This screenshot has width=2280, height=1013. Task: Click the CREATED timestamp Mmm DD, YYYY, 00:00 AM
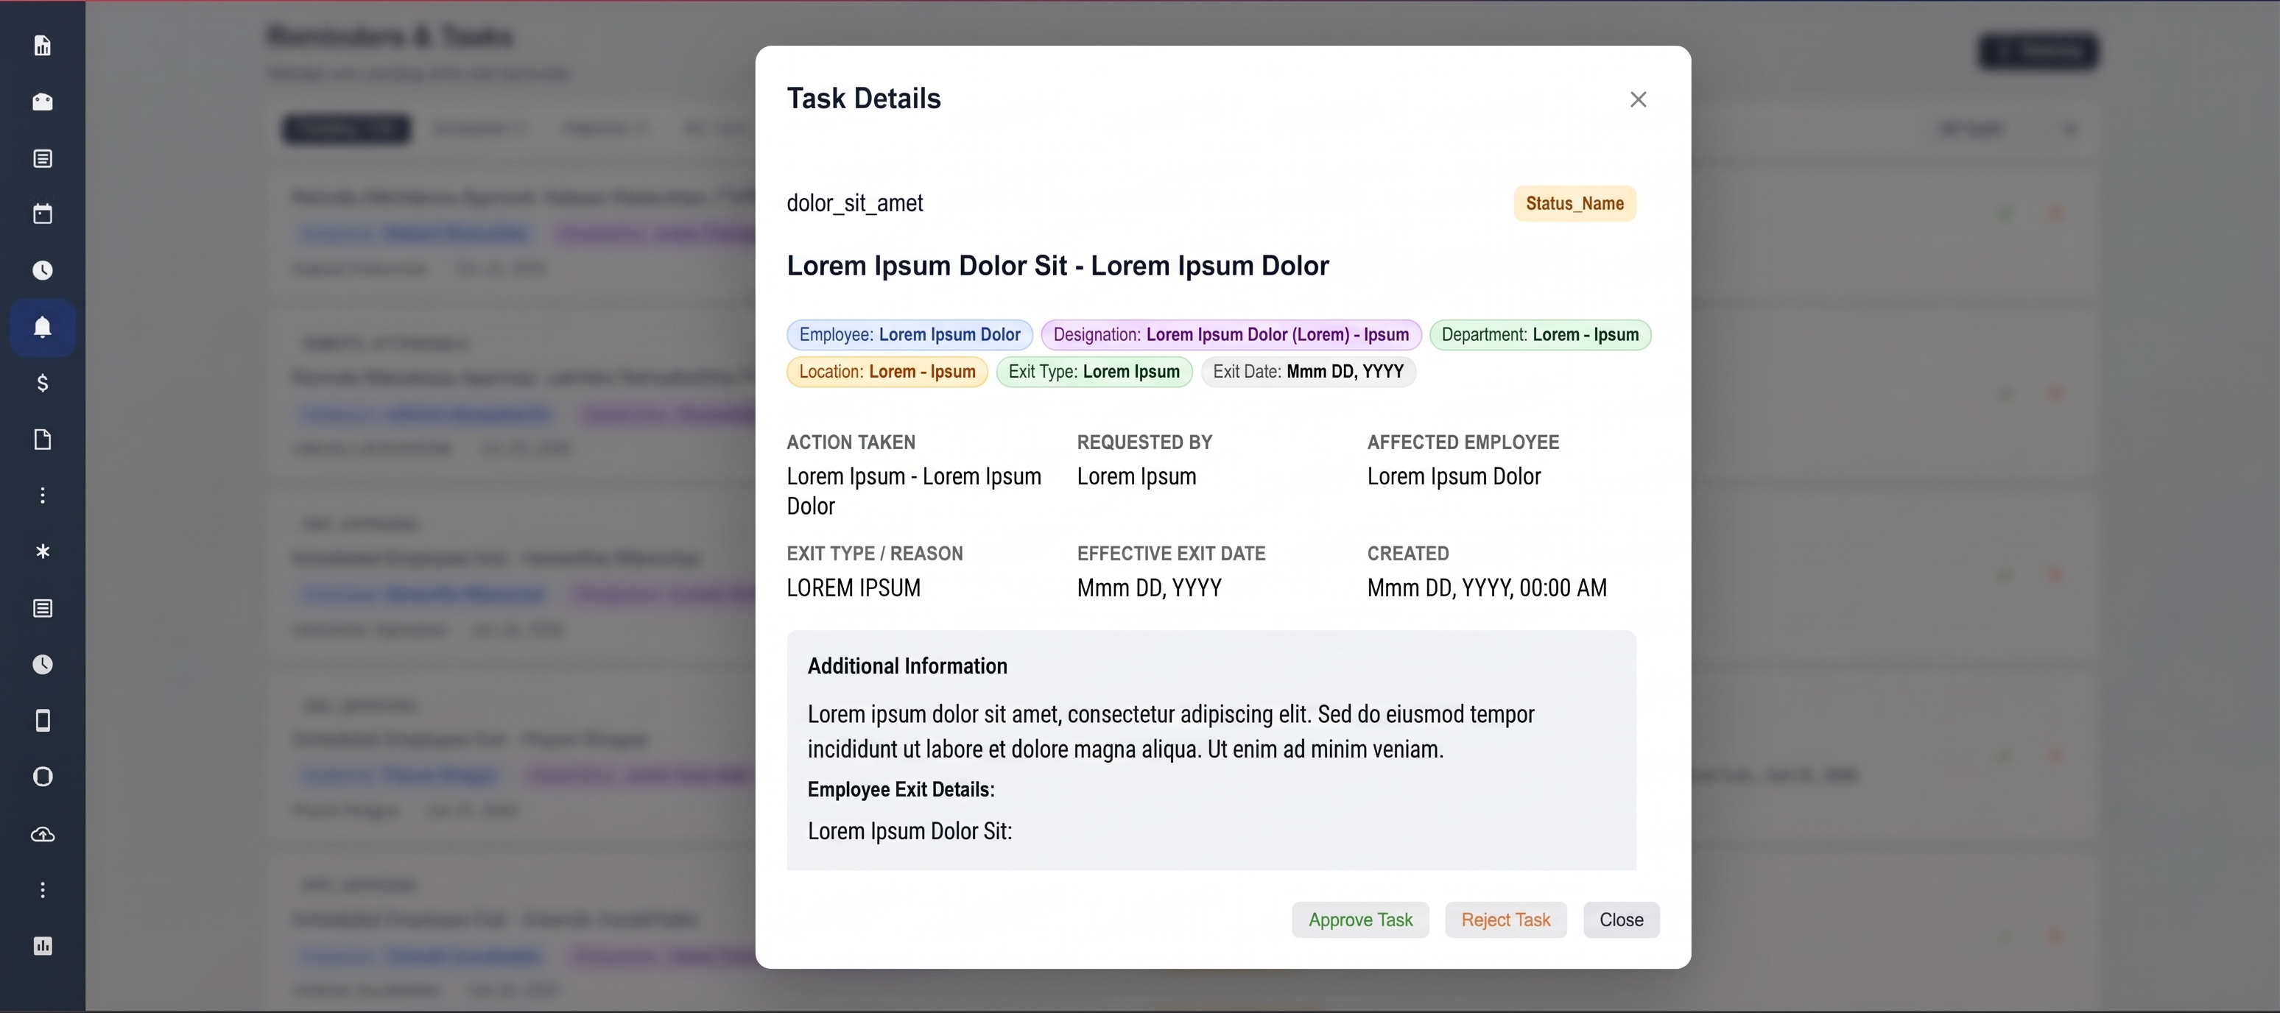coord(1486,587)
